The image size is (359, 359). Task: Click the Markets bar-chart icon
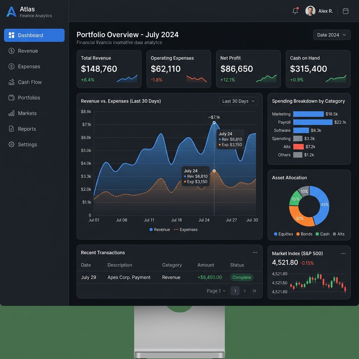(x=12, y=113)
